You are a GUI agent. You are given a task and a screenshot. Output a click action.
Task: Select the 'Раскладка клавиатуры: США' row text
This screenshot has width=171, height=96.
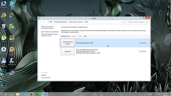point(84,43)
